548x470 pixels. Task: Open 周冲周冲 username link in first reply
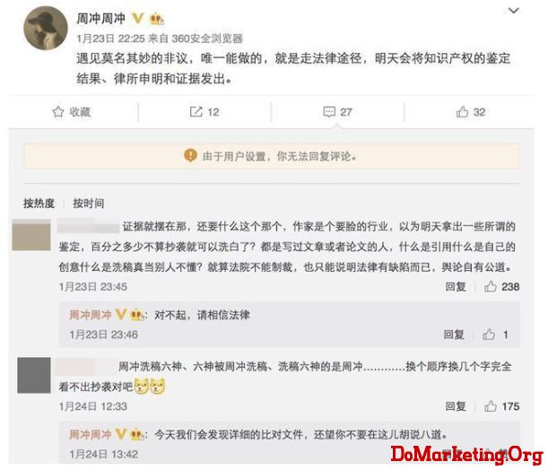(91, 315)
